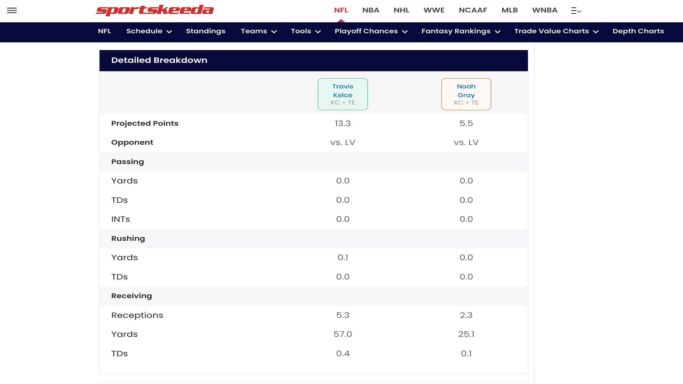Open the WNBA section
Screen dimensions: 683x384
pos(545,10)
